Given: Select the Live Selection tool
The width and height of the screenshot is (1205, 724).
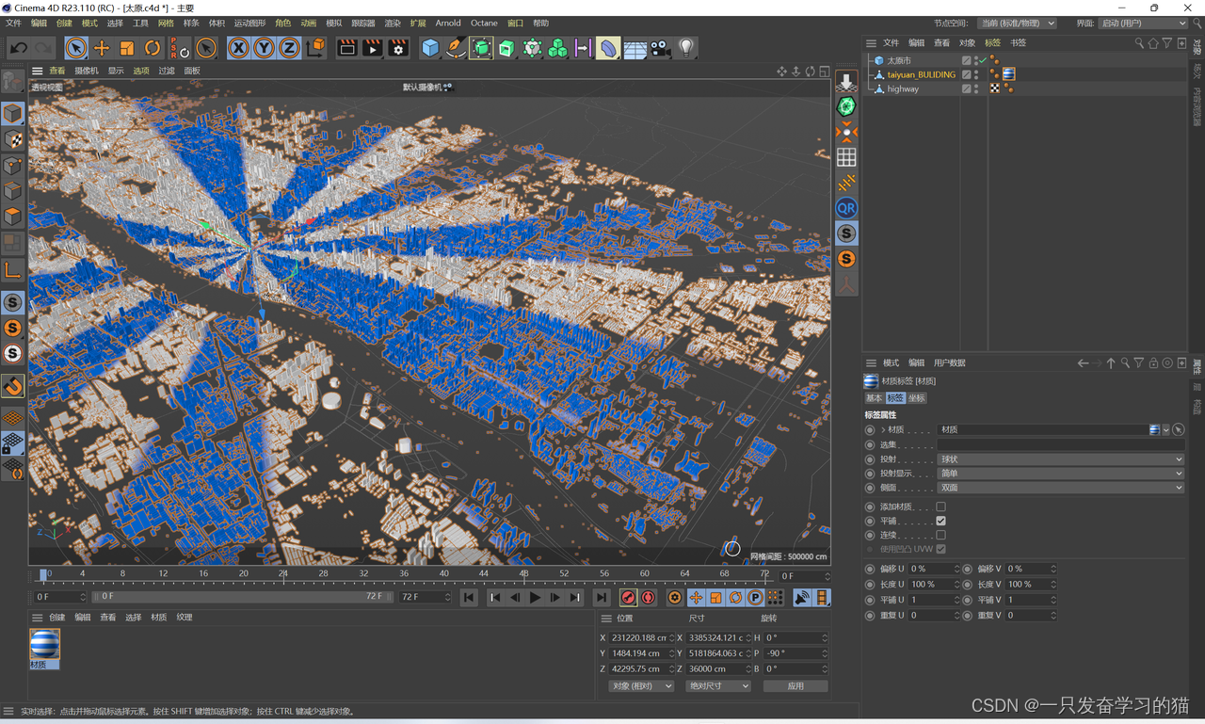Looking at the screenshot, I should click(75, 47).
